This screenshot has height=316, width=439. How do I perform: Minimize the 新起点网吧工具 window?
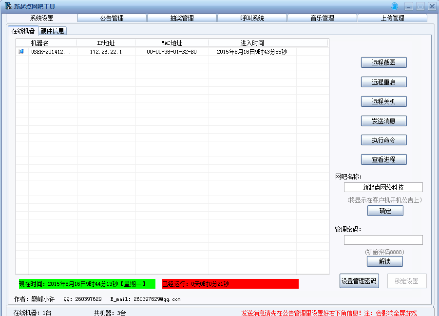(409, 6)
